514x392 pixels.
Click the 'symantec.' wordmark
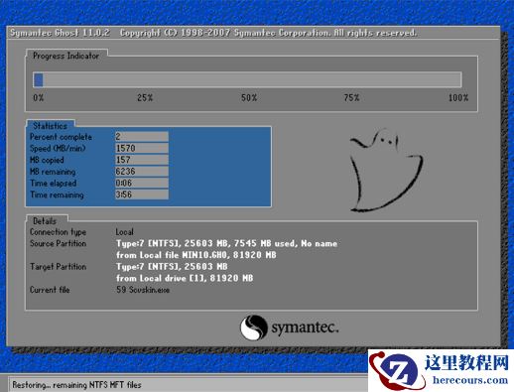point(305,327)
